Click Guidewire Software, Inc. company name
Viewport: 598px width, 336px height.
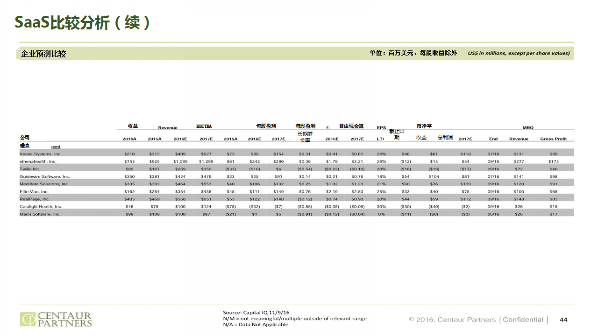45,176
